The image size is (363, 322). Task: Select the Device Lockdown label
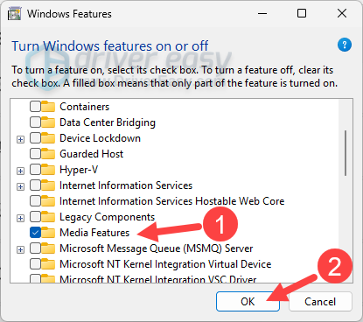100,138
